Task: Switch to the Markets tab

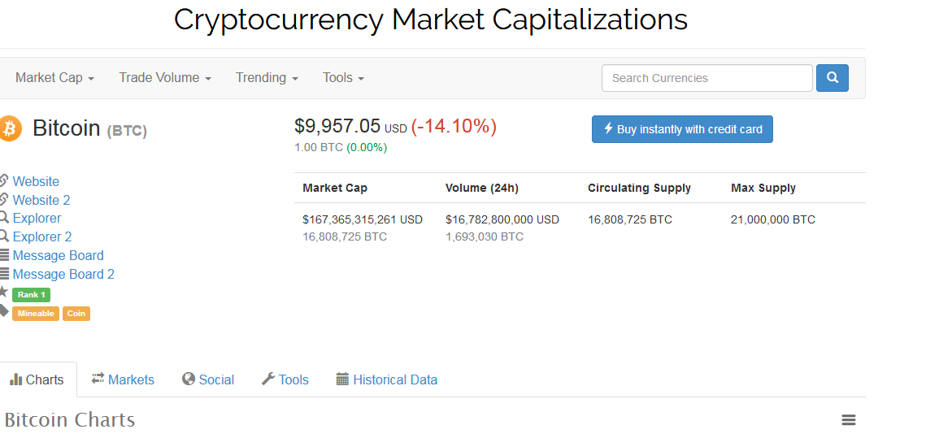Action: click(x=123, y=379)
